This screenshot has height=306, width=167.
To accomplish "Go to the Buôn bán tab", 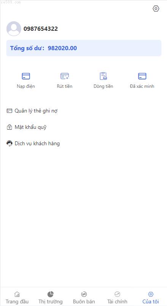I will pyautogui.click(x=84, y=297).
